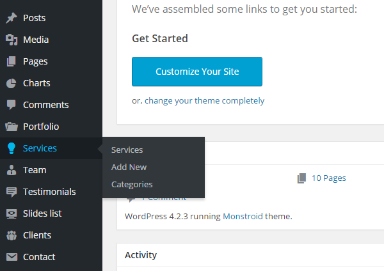
Task: Select the Charts pie icon
Action: click(x=12, y=83)
